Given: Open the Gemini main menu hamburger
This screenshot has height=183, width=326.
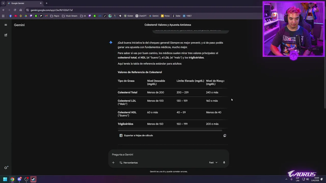Looking at the screenshot, I should [x=6, y=25].
